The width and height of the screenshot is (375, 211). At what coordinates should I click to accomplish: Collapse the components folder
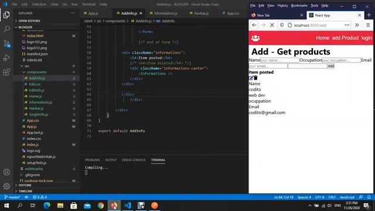(36, 72)
